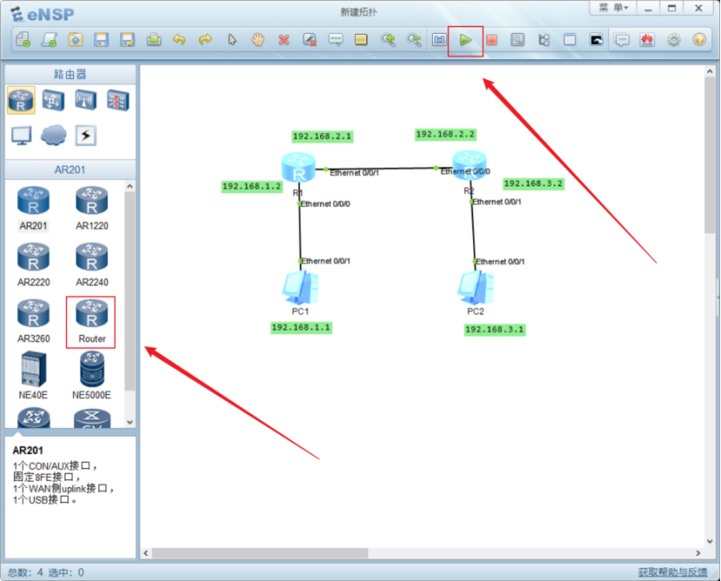Click the New Topology toolbar icon
721x581 pixels.
[23, 40]
